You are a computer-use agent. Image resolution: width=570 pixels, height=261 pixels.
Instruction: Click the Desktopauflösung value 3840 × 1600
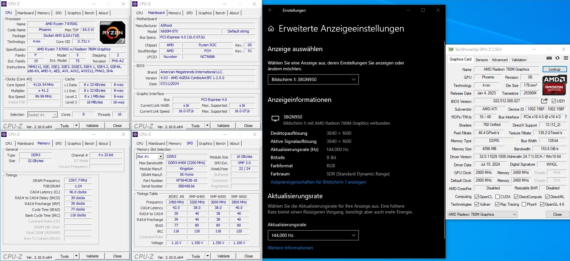click(x=339, y=133)
